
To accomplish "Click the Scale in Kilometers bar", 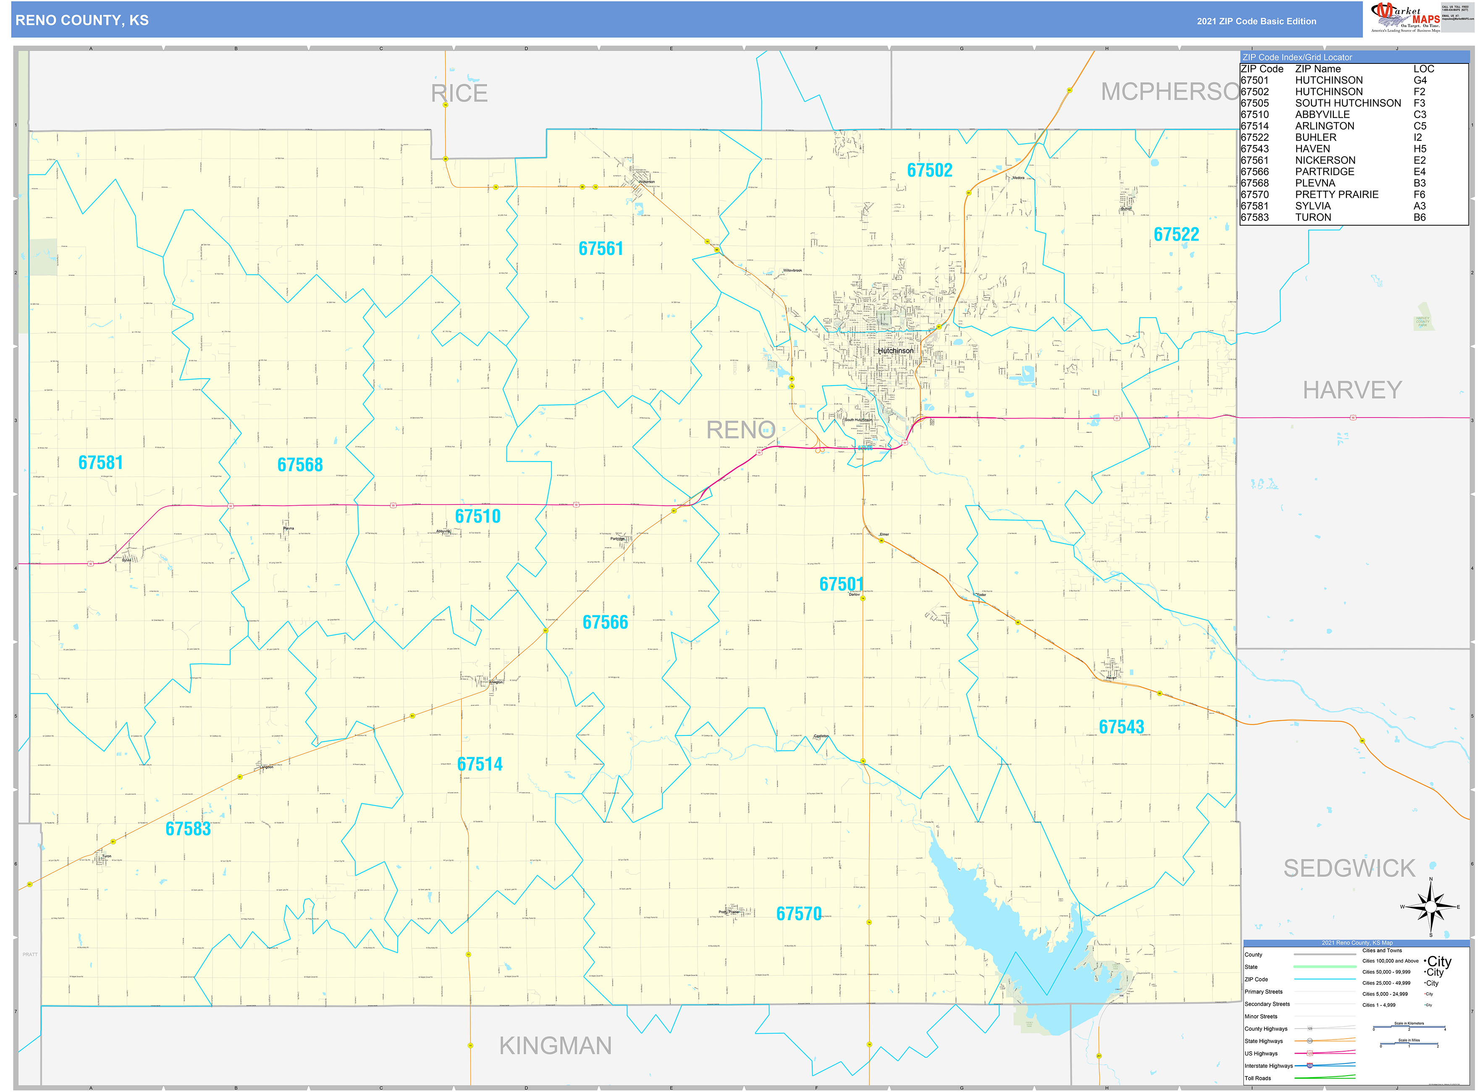I will [x=1409, y=1028].
